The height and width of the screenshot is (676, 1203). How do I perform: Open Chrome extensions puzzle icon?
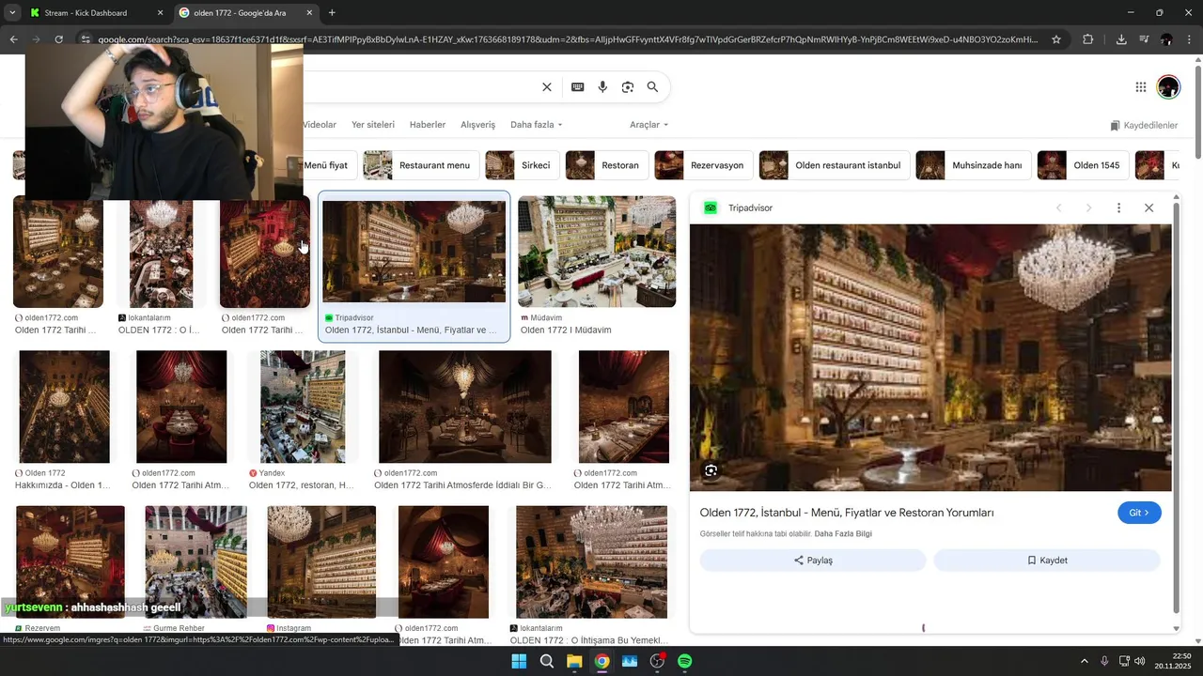click(x=1088, y=39)
